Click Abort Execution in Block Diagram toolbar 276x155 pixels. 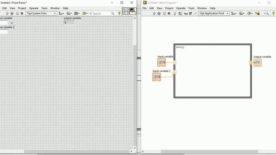pos(164,13)
